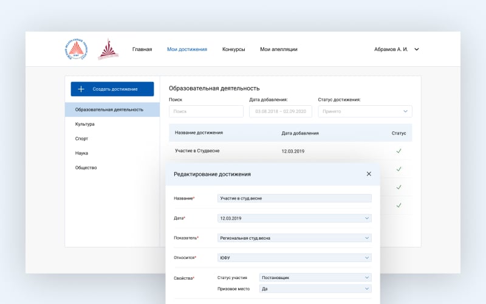Click the maroon fan-shaped logo

108,49
